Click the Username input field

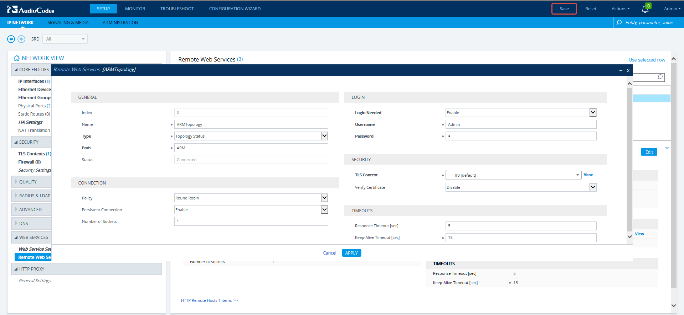coord(521,124)
